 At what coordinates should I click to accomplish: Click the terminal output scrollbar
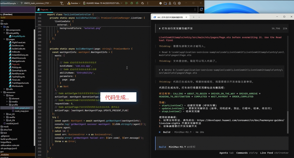coord(287,122)
